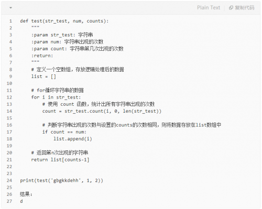262x209 pixels.
Task: Click the print(test('gbgkkdehh', 1, 2)) line
Action: pyautogui.click(x=61, y=180)
